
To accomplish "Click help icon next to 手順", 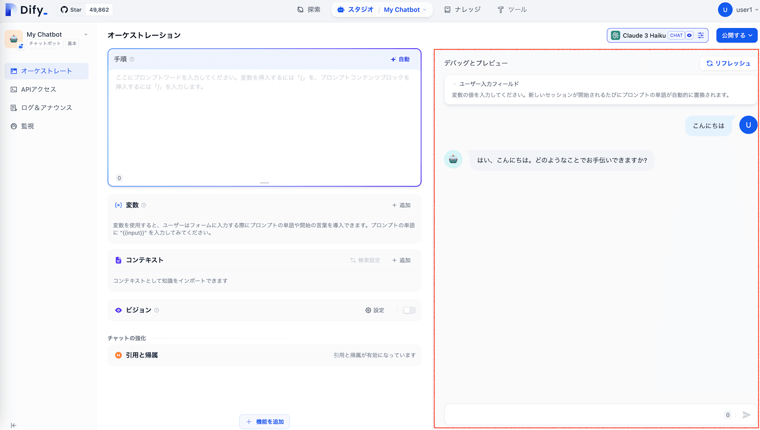I will tap(132, 59).
